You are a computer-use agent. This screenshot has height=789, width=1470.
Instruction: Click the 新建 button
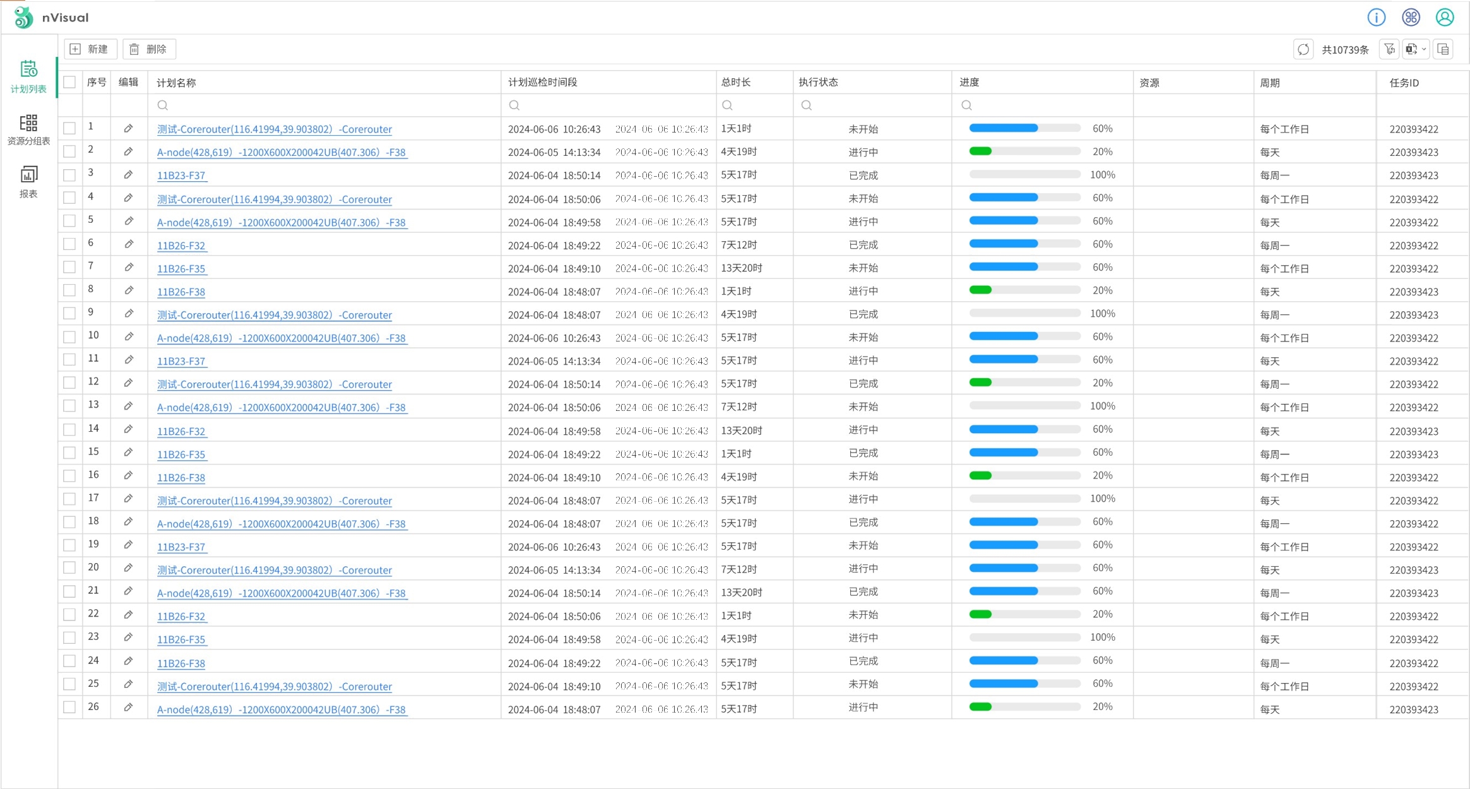click(x=90, y=49)
